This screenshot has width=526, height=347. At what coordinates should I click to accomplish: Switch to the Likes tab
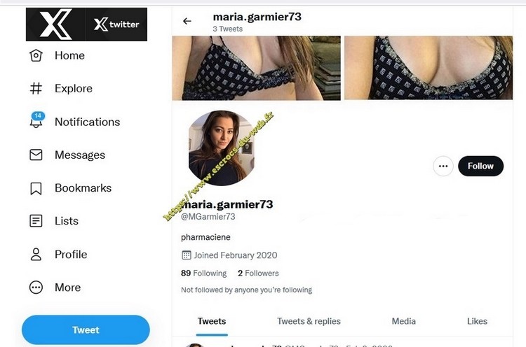477,321
